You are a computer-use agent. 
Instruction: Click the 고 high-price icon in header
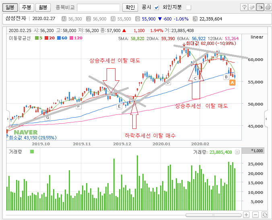89,19
